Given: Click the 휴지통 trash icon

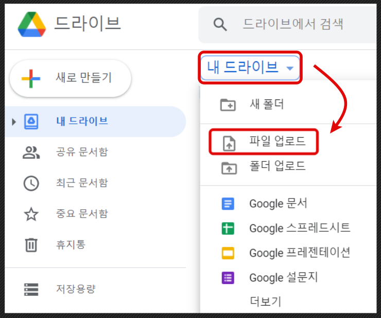Looking at the screenshot, I should pos(31,245).
